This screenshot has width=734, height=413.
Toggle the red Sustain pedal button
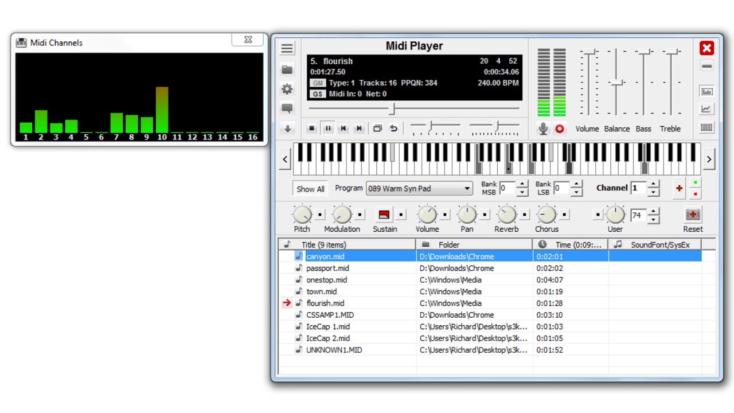pyautogui.click(x=384, y=215)
